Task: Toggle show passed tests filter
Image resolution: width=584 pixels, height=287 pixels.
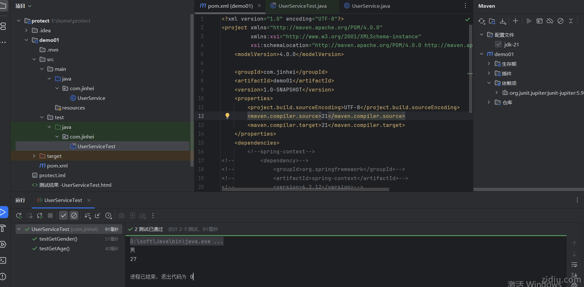Action: pos(63,216)
